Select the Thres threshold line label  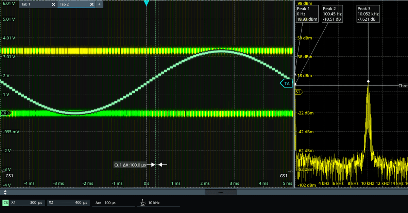pyautogui.click(x=403, y=86)
